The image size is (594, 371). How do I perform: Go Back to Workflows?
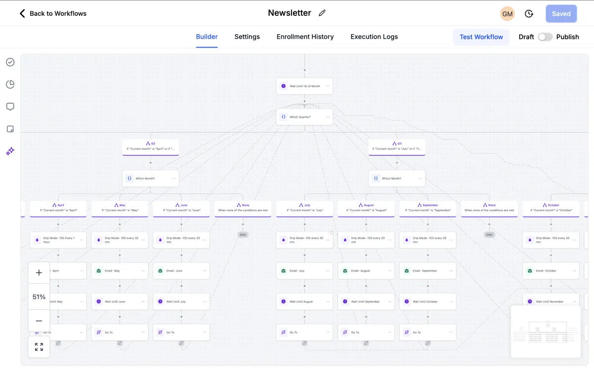[53, 13]
